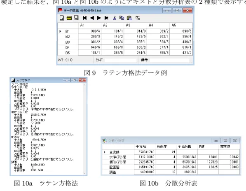Click cell containing 194/1
The width and height of the screenshot is (246, 191).
pos(112,31)
